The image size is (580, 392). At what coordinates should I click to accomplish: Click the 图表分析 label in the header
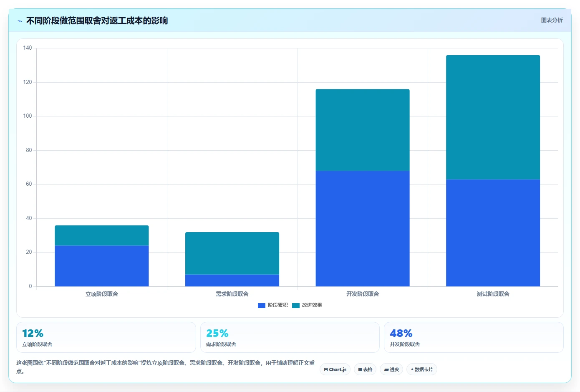coord(552,20)
